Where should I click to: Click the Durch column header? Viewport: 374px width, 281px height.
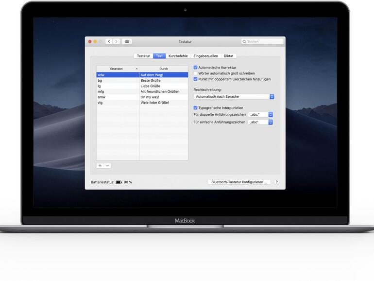pos(164,69)
